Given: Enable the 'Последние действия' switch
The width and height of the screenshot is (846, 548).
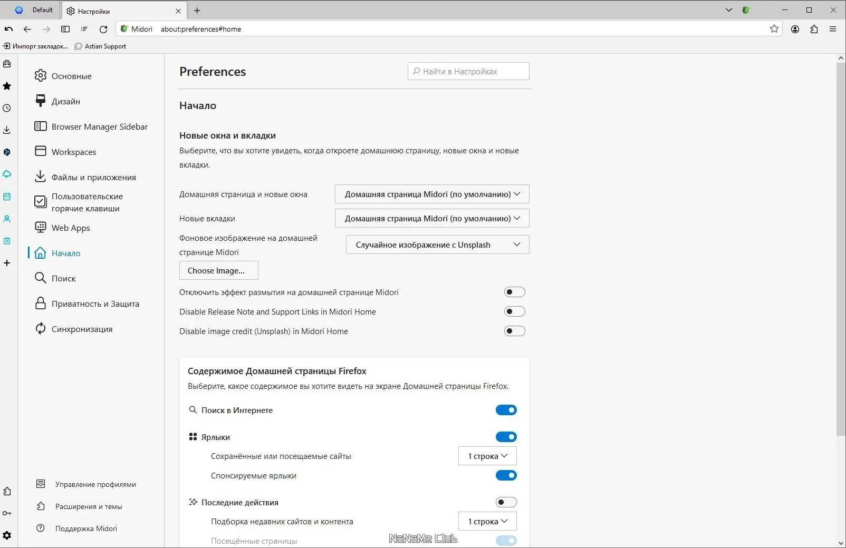Looking at the screenshot, I should tap(506, 502).
